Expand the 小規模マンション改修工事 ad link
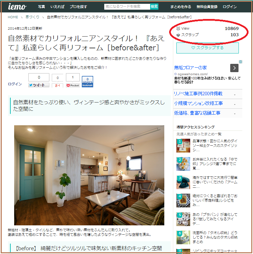 tap(234, 104)
